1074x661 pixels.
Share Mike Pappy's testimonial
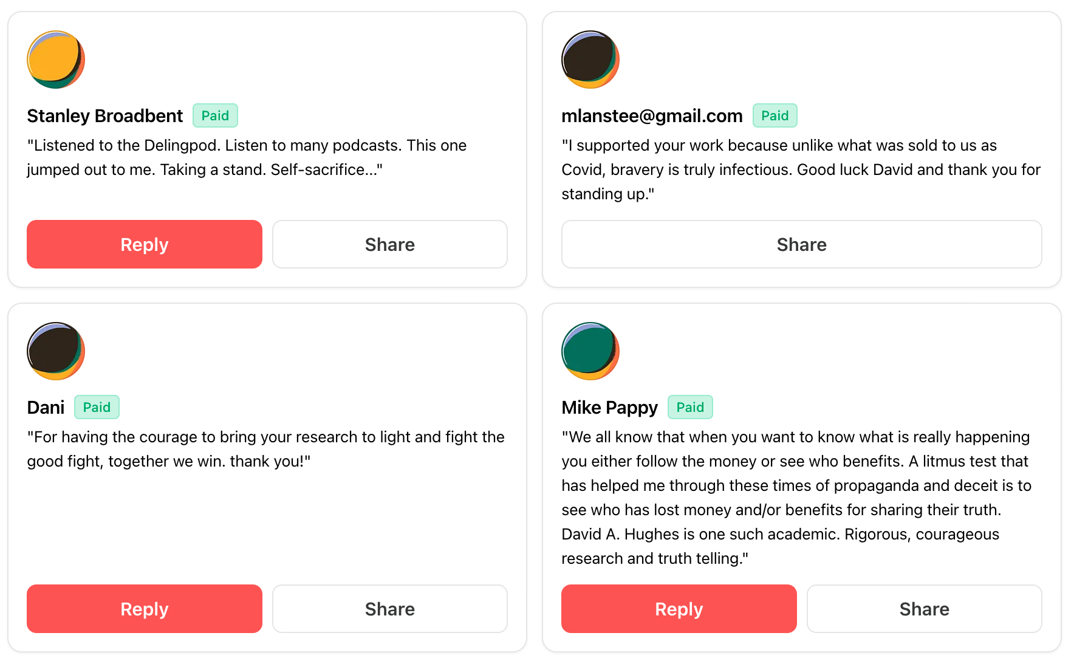tap(924, 609)
